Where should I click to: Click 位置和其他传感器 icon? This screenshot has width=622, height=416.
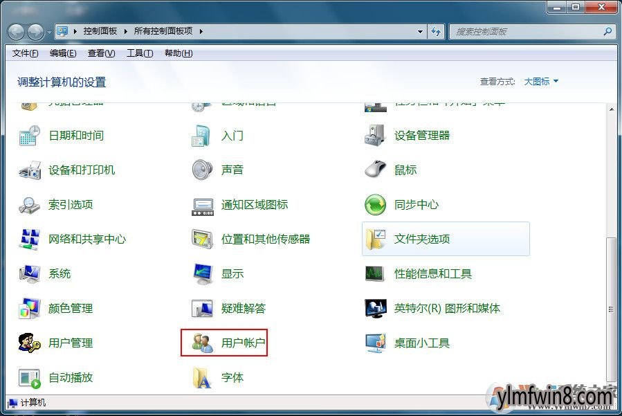[202, 239]
